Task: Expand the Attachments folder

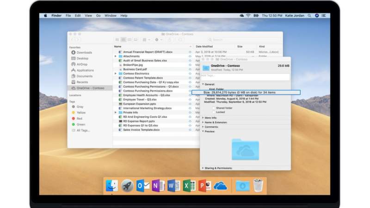Action: click(115, 56)
